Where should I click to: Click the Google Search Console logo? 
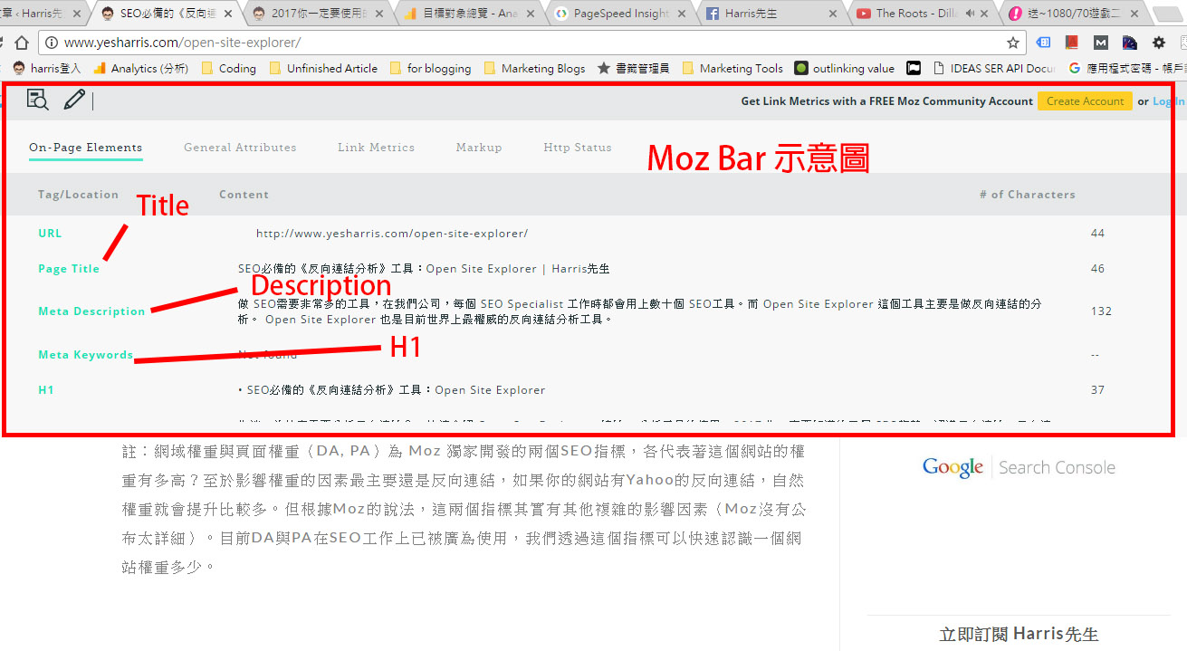click(1019, 467)
